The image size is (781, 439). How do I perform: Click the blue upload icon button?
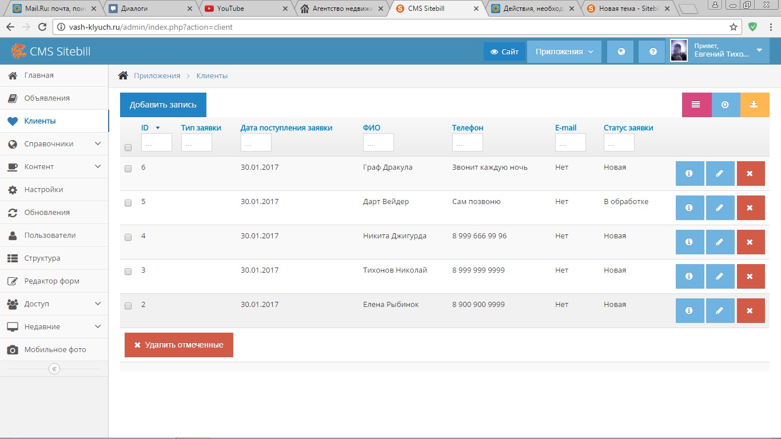point(726,105)
